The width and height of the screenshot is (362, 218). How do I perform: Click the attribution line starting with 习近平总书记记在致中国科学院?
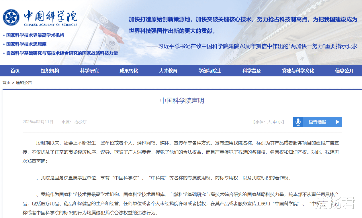point(252,46)
